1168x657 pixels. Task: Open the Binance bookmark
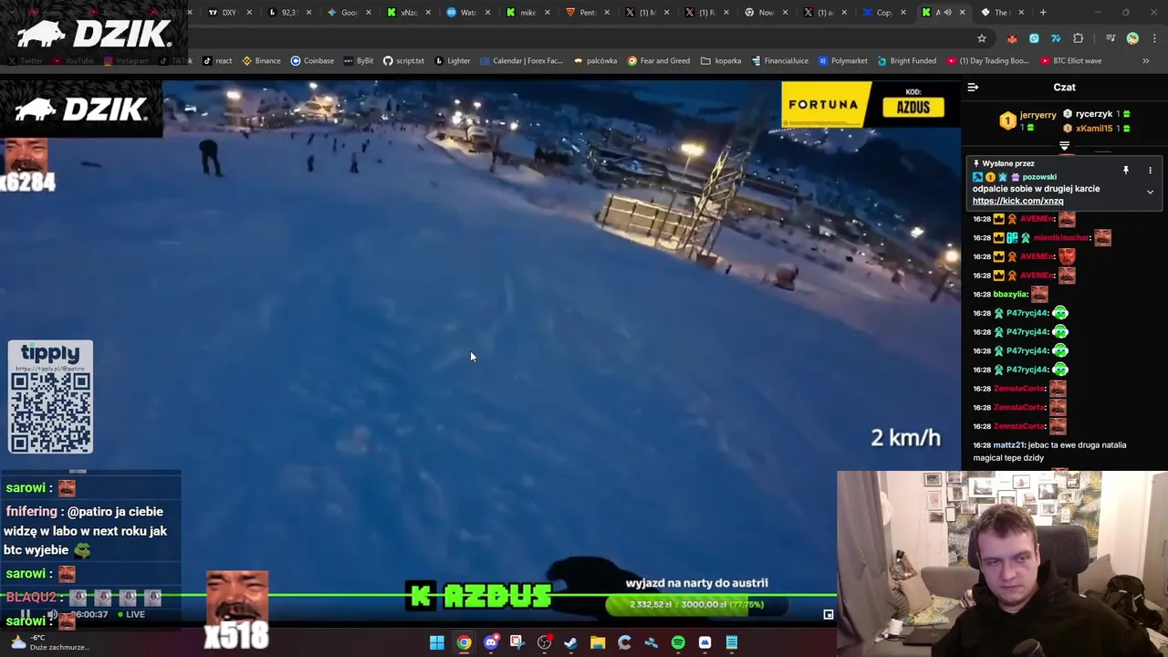coord(261,61)
